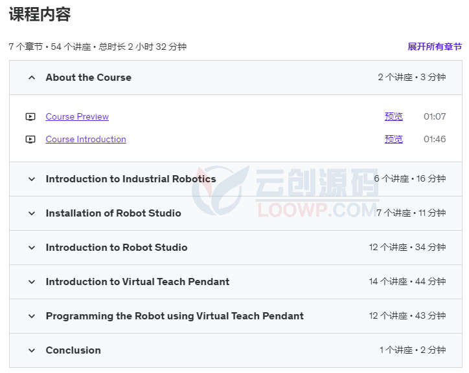Viewport: 469px width, 373px height.
Task: Expand Installation of Robot Studio chevron
Action: click(x=32, y=213)
